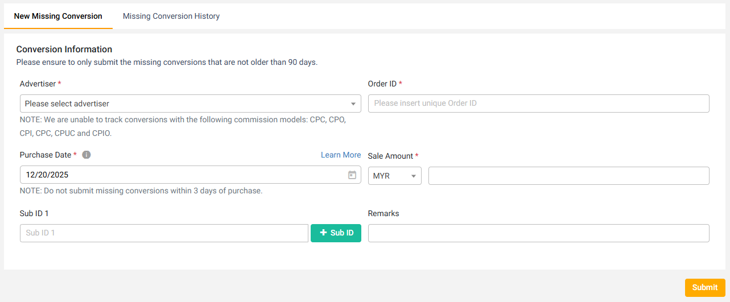730x302 pixels.
Task: Open the calendar picker icon
Action: coord(352,175)
